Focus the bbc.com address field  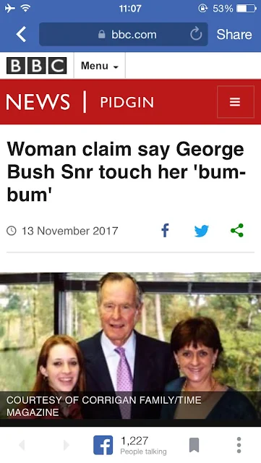[124, 34]
